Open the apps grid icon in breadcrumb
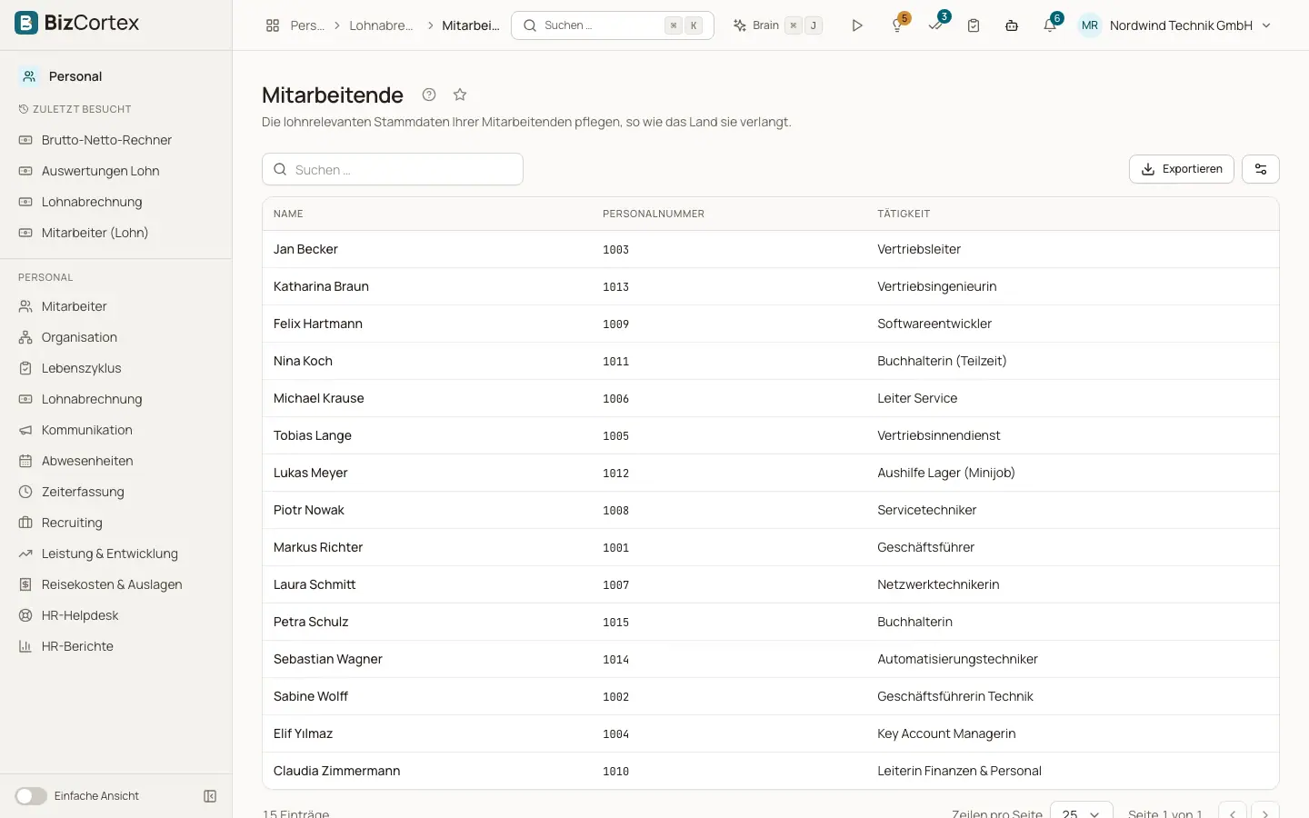 [273, 25]
